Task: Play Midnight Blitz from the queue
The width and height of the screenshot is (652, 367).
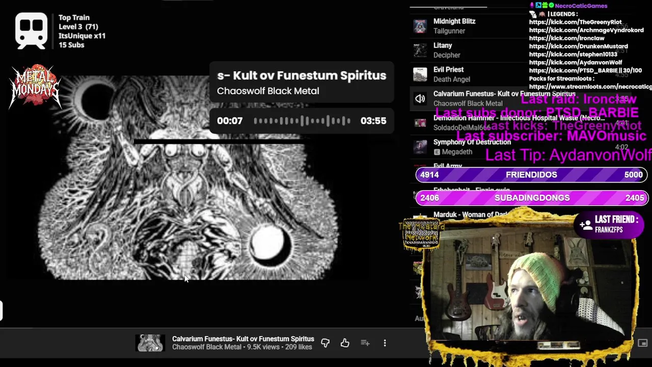Action: pos(454,21)
